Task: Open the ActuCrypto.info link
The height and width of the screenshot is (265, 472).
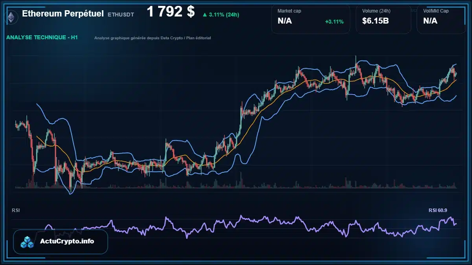Action: tap(61, 242)
